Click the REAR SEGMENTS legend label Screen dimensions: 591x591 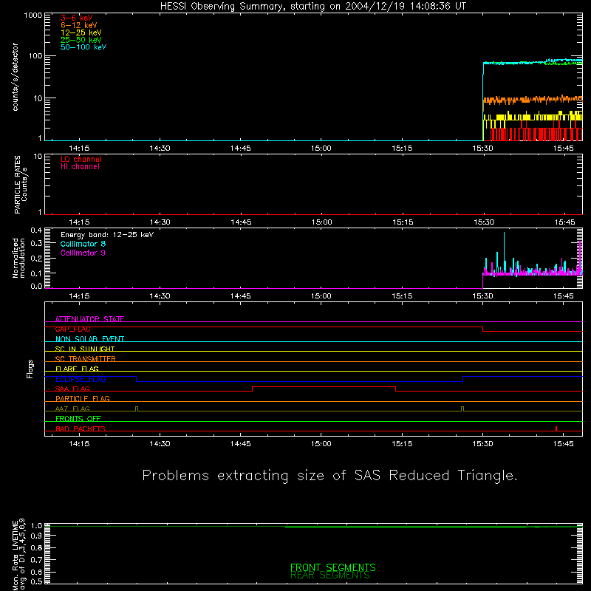pyautogui.click(x=330, y=575)
